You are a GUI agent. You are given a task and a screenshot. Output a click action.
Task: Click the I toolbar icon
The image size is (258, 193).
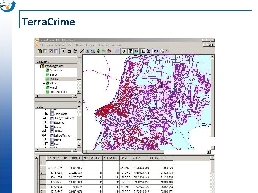(45, 51)
